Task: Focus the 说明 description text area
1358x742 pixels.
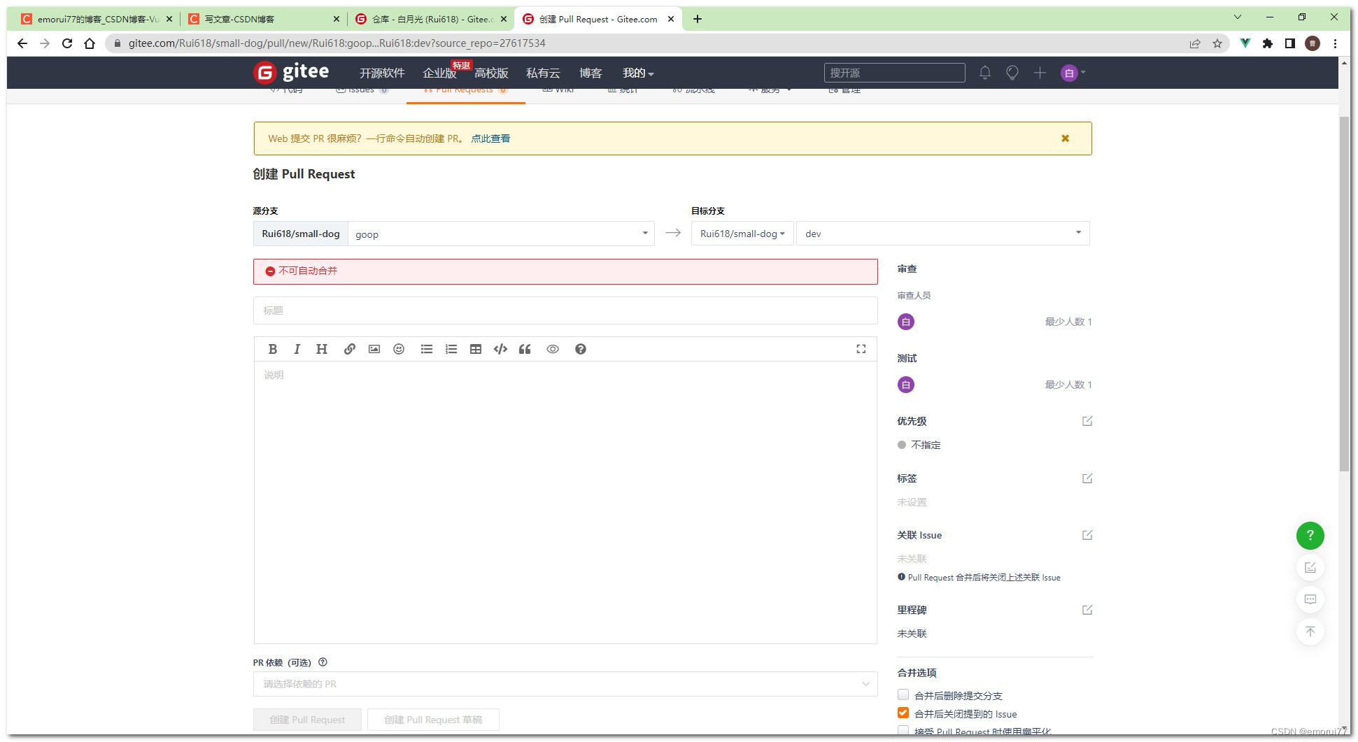Action: pos(565,502)
